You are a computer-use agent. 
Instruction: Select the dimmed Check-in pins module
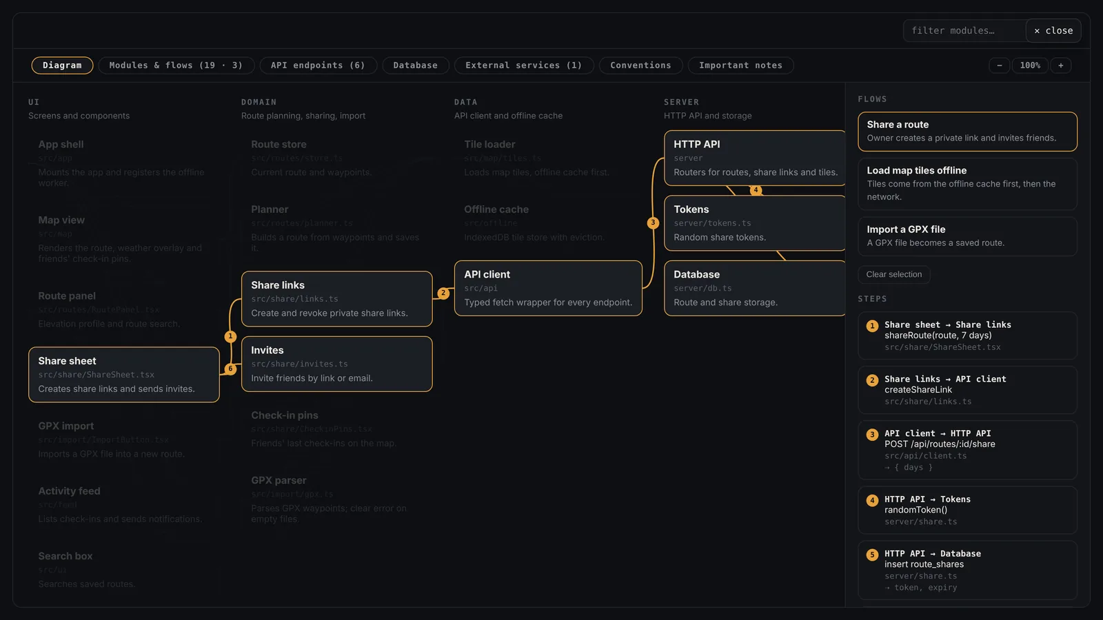click(x=337, y=429)
